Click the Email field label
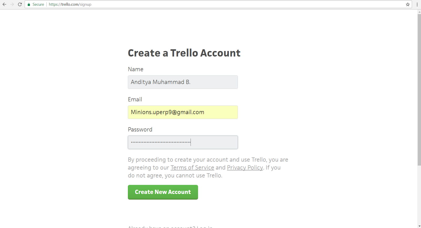This screenshot has width=421, height=228. point(135,99)
